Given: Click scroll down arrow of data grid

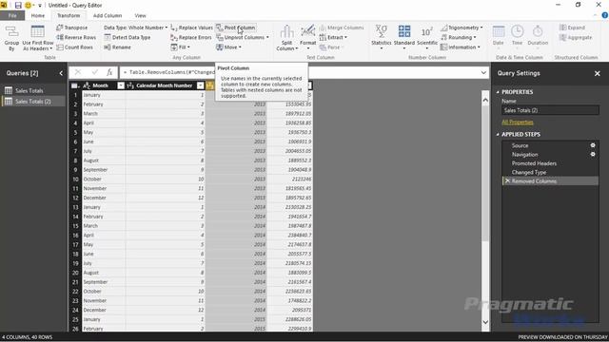Looking at the screenshot, I should click(485, 322).
